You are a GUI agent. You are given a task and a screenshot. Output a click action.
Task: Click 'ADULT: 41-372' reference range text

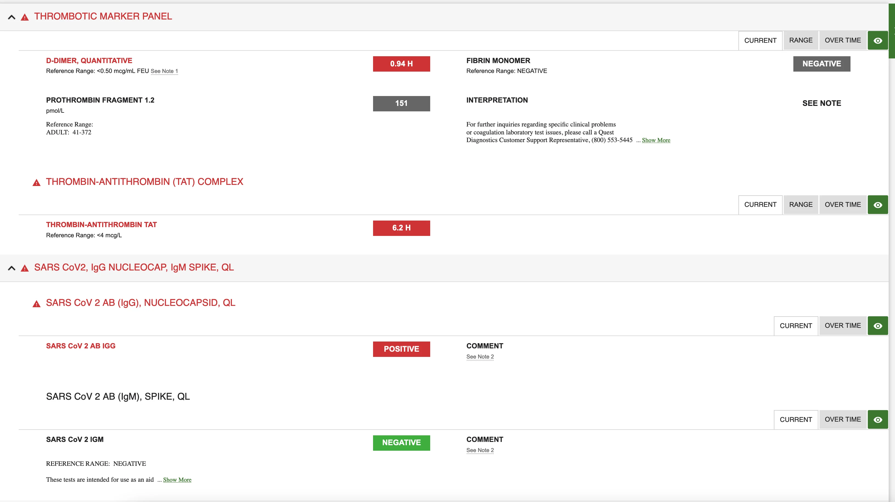[68, 132]
